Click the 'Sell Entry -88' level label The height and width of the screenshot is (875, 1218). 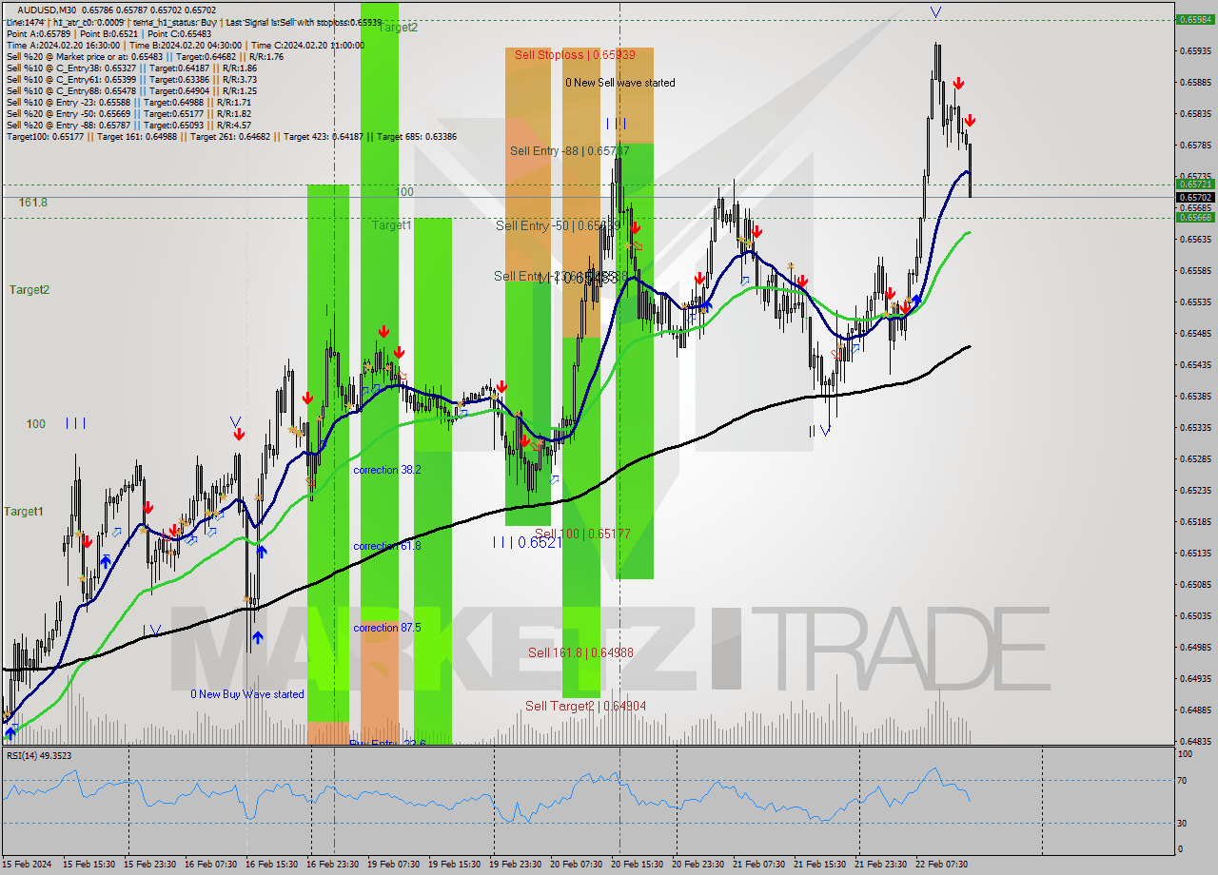coord(569,150)
